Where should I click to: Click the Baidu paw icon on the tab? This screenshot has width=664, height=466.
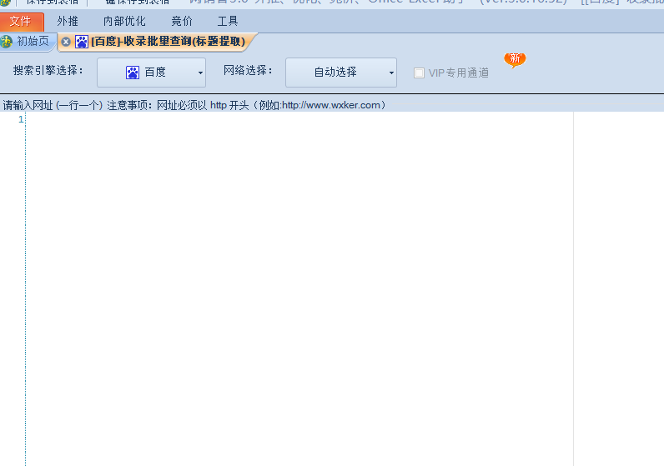click(82, 42)
